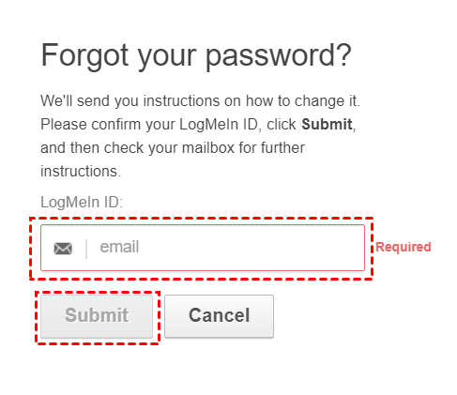457x395 pixels.
Task: Focus the email input field
Action: pos(203,248)
